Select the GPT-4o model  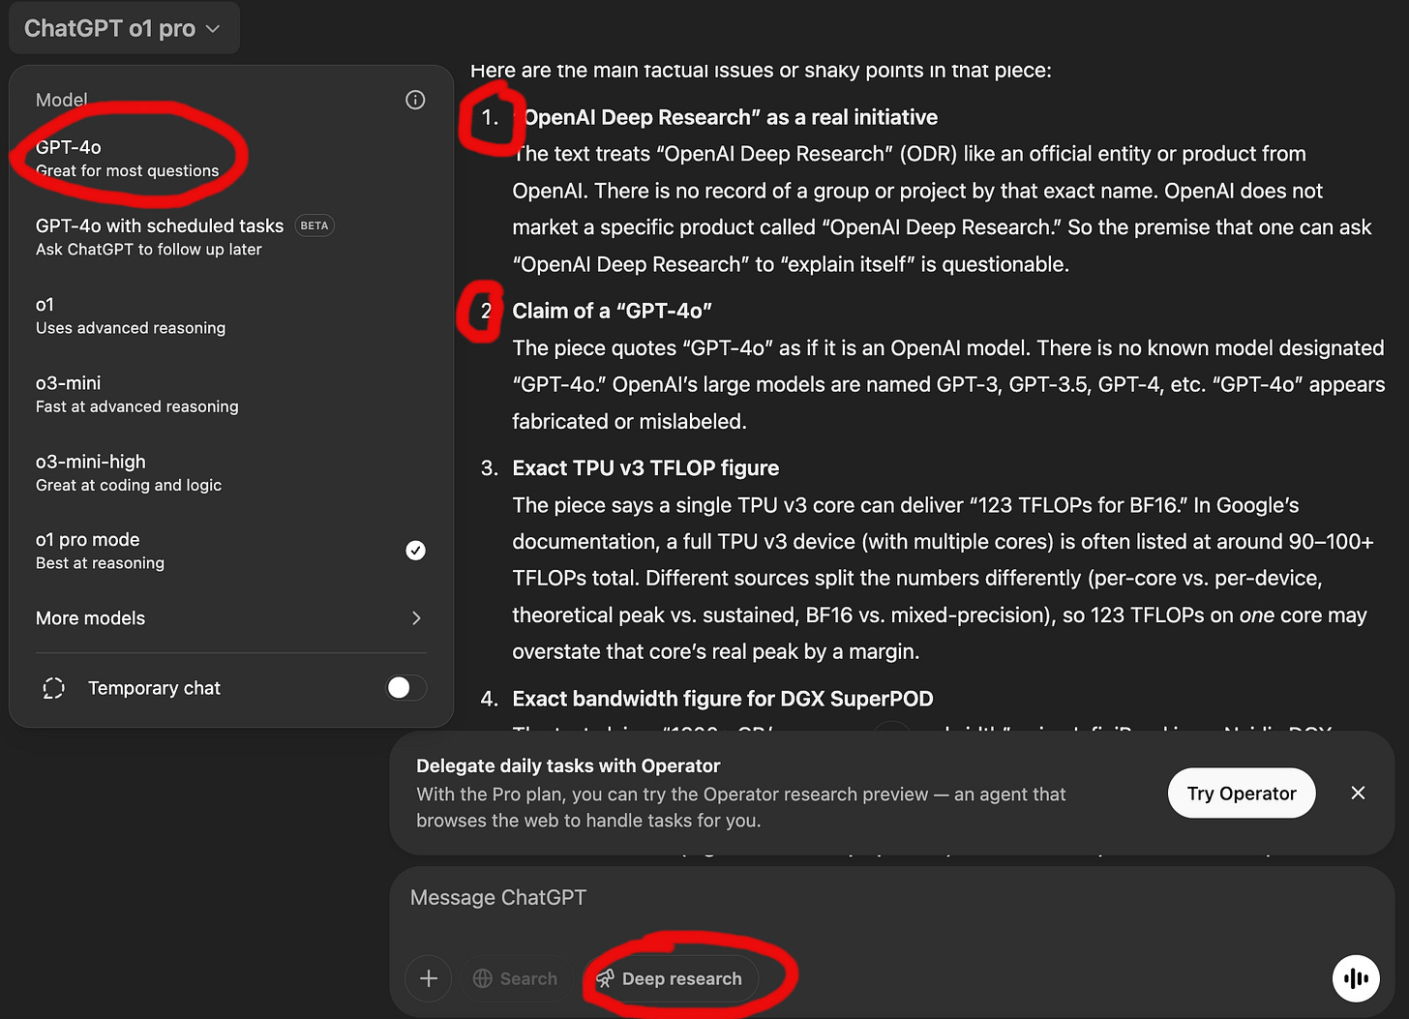click(x=230, y=158)
